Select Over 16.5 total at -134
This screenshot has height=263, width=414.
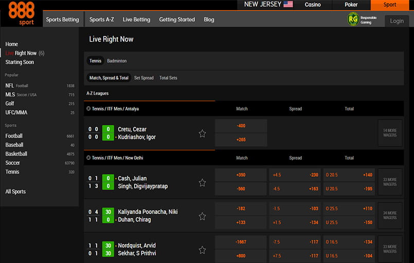(349, 242)
